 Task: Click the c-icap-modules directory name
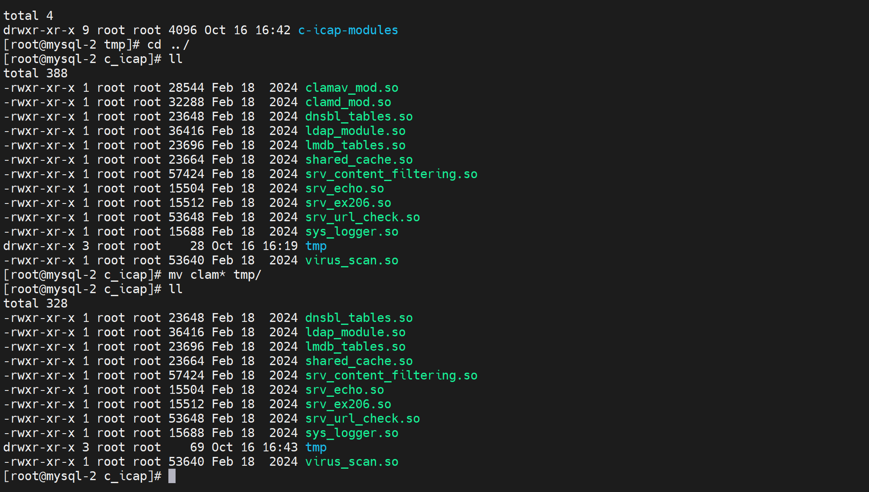(348, 30)
